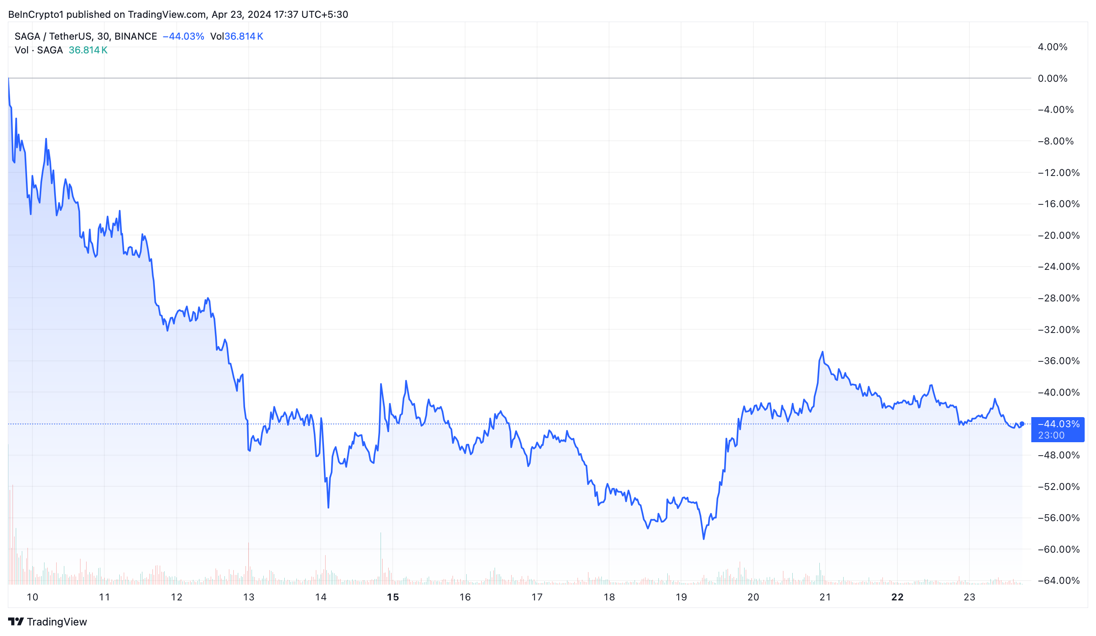
Task: Click the current price dot marker
Action: [1022, 424]
